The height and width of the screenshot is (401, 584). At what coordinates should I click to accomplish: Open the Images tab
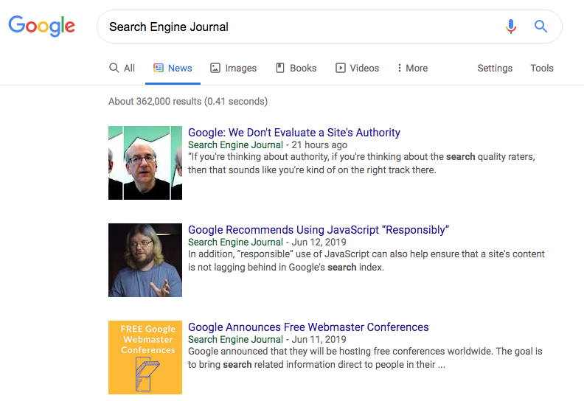(234, 68)
